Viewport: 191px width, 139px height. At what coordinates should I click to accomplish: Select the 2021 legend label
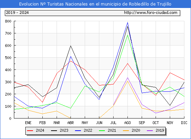[x=112, y=130]
